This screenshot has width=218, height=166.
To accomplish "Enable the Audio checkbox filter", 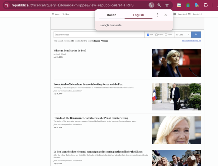I will pos(156,35).
